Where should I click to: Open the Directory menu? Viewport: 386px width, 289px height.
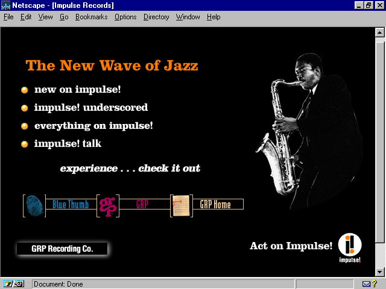[x=156, y=17]
